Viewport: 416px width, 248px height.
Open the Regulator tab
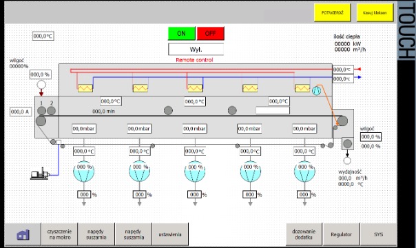pos(341,234)
